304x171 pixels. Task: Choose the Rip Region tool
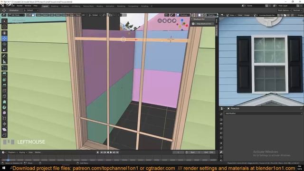(x=4, y=135)
